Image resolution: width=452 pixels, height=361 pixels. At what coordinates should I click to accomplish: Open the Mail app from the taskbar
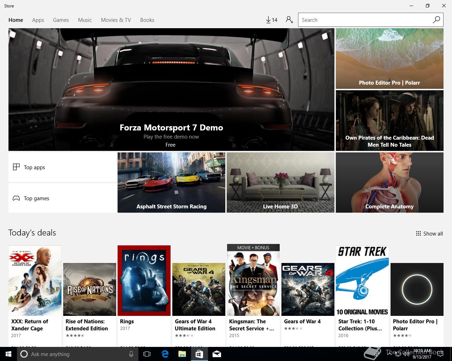217,354
